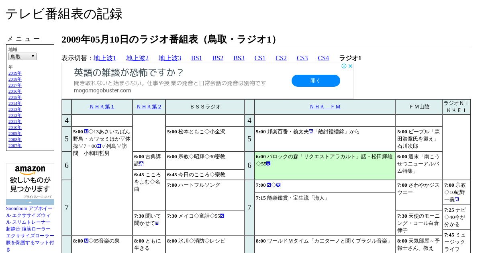Screen dimensions: 482x253
Task: Open the ＮＨＫ ＦＭ channel header link
Action: pyautogui.click(x=325, y=107)
